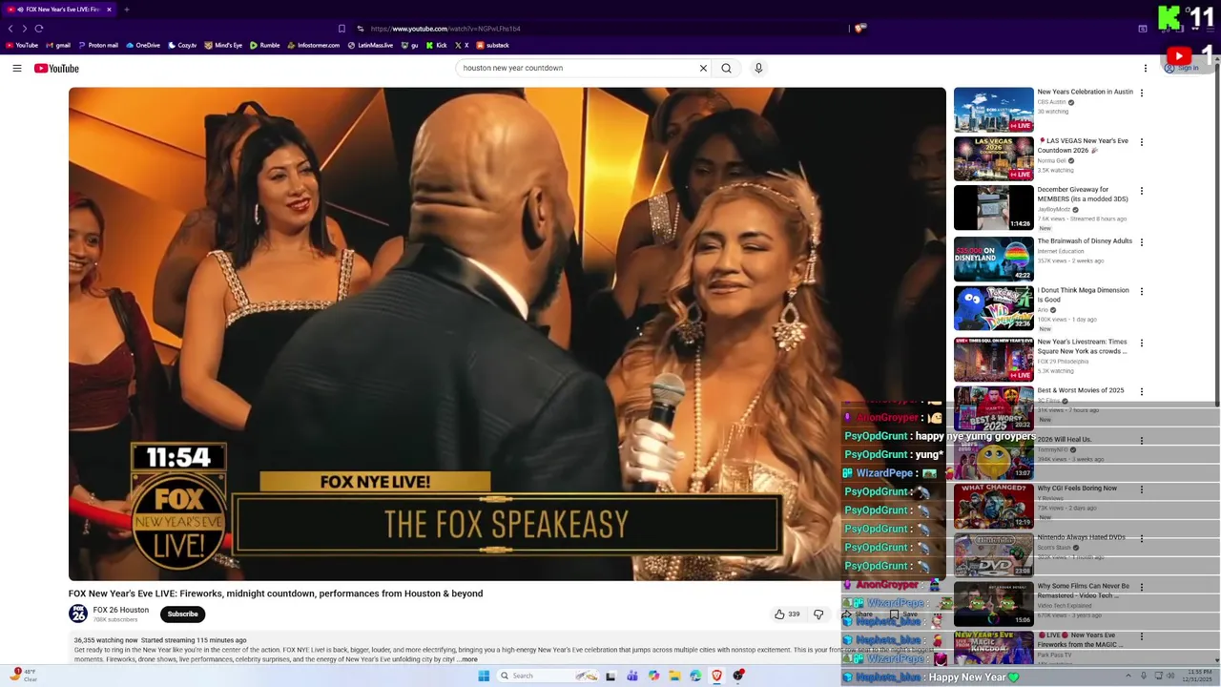Open options for LAS VEGAS New Year's Eve video
The height and width of the screenshot is (687, 1221).
pyautogui.click(x=1142, y=142)
